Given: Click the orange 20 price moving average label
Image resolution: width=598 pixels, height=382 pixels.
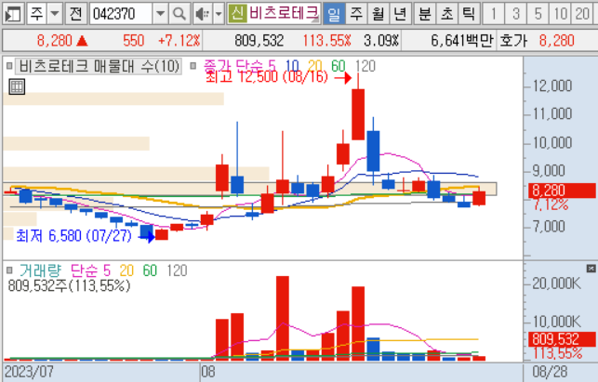Looking at the screenshot, I should 315,66.
